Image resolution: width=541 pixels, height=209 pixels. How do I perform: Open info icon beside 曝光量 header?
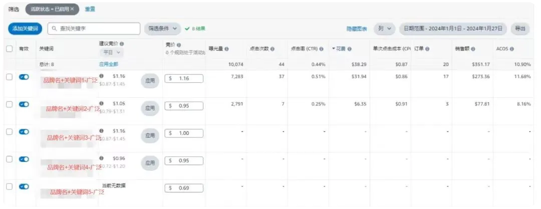click(x=227, y=49)
